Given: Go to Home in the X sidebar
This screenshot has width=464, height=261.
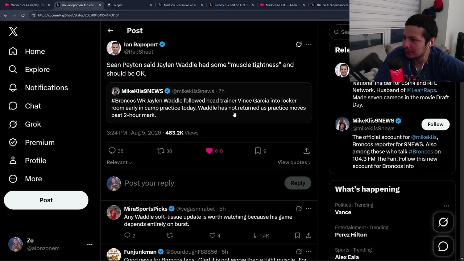Looking at the screenshot, I should click(x=27, y=51).
